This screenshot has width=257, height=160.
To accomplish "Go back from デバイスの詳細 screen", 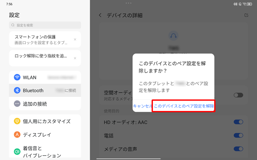I will (x=100, y=15).
